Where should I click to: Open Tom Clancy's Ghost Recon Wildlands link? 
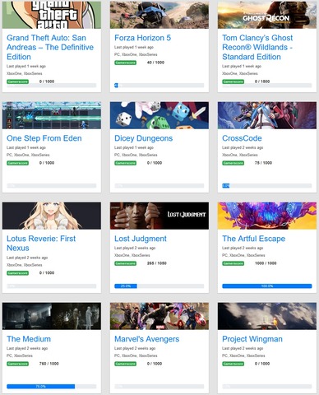tap(257, 47)
